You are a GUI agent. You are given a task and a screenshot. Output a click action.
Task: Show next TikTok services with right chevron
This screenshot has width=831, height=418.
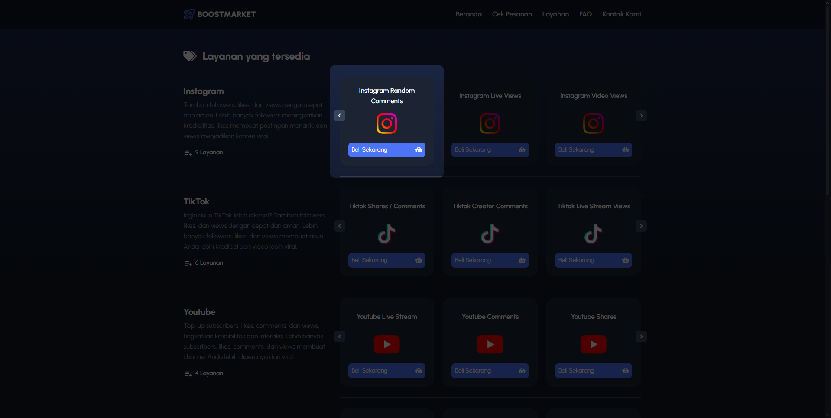(x=641, y=226)
